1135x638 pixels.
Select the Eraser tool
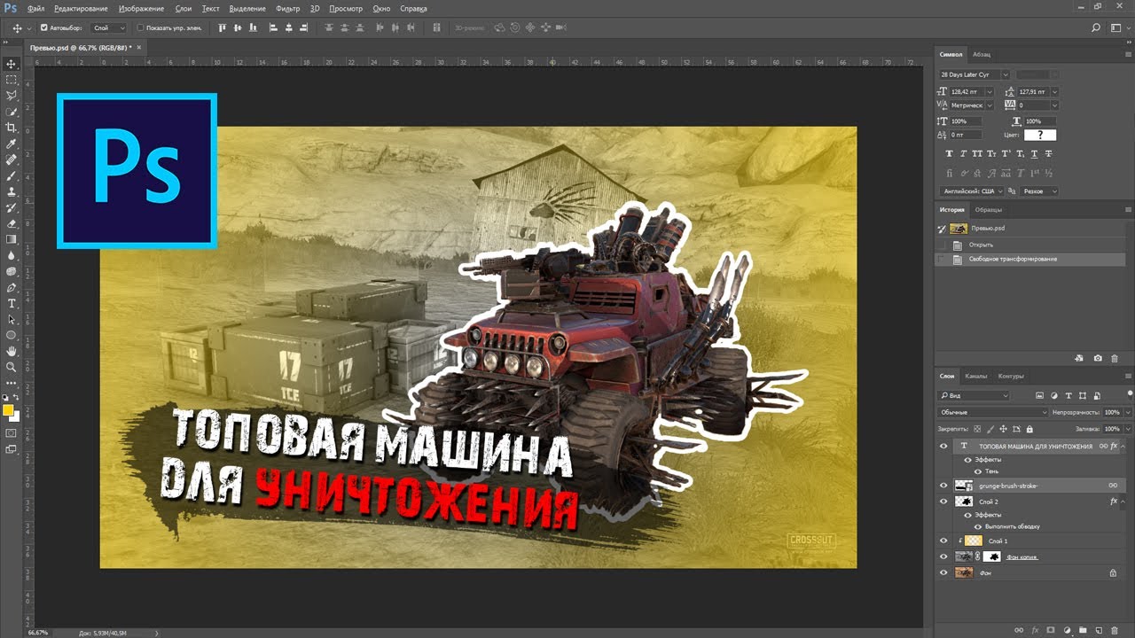click(x=12, y=223)
